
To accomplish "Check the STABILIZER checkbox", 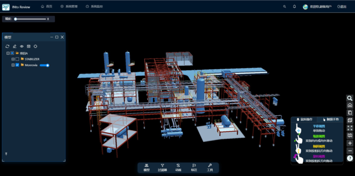I will 17,59.
